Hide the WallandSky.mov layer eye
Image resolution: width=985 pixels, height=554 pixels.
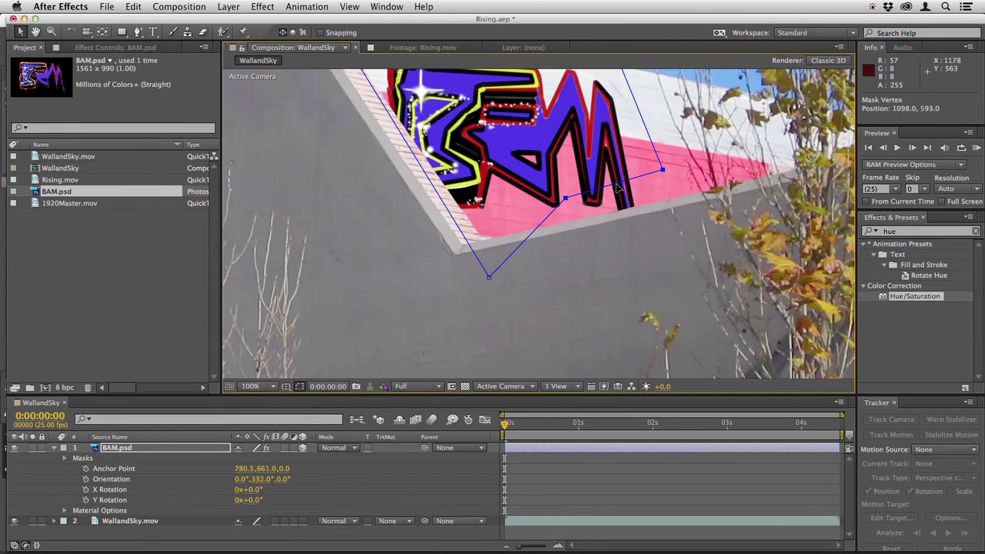click(x=14, y=521)
